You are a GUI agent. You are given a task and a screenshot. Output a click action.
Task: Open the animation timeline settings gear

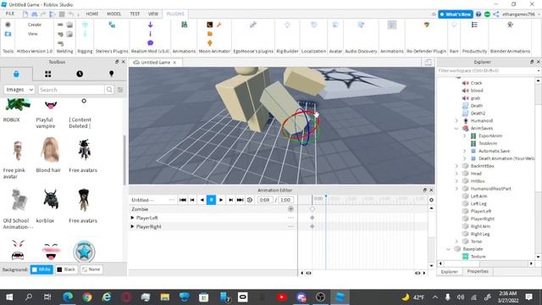click(431, 200)
